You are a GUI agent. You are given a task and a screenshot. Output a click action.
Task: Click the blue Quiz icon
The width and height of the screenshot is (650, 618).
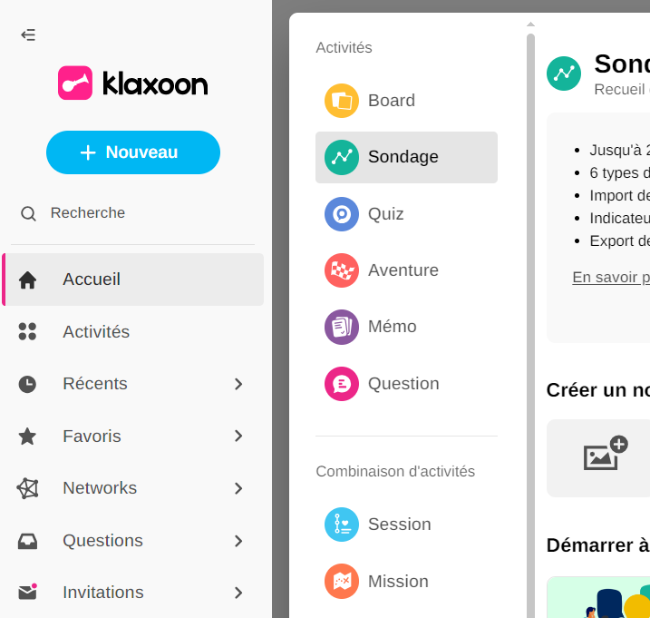342,214
